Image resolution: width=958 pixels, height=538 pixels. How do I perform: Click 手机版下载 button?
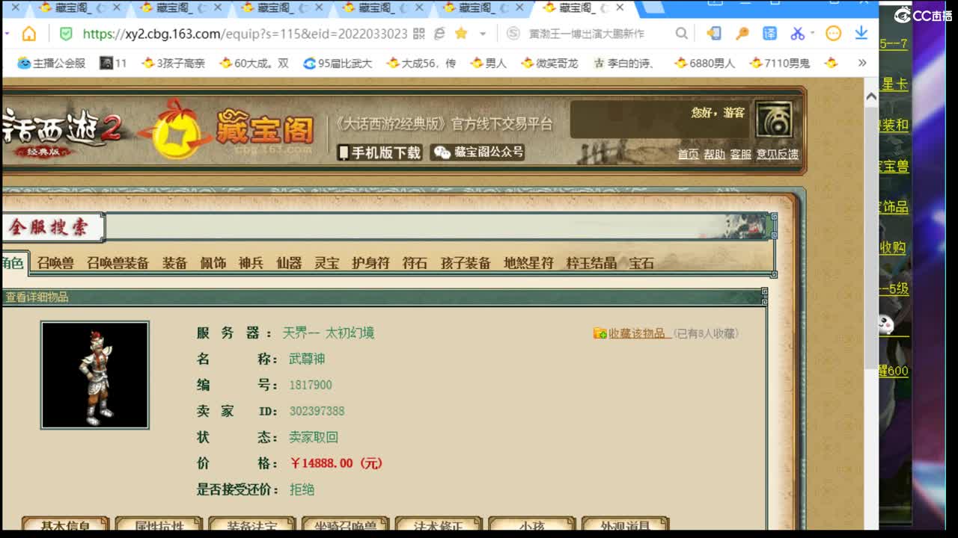pyautogui.click(x=380, y=152)
